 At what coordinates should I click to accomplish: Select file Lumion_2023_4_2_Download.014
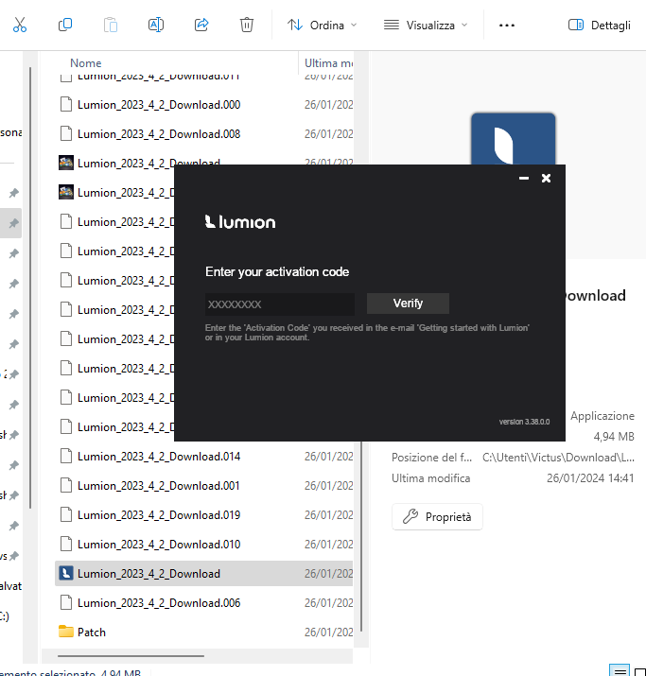[x=159, y=457]
